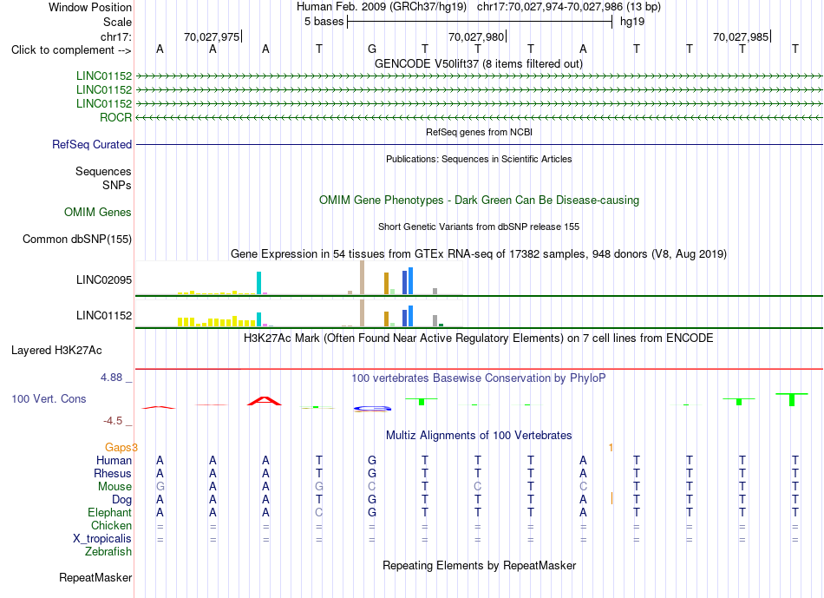824x598 pixels.
Task: Click the tall tan bar in the LINC02095 chart
Action: 362,277
